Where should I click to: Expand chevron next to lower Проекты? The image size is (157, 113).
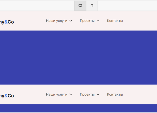click(98, 95)
